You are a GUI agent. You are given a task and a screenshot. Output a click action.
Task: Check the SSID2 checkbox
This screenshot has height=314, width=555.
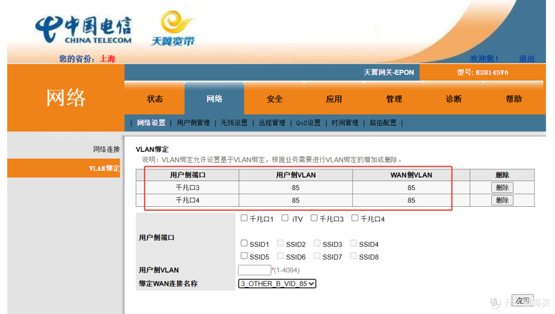pos(281,243)
